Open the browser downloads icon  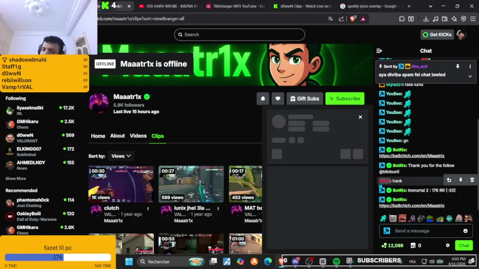[x=426, y=19]
